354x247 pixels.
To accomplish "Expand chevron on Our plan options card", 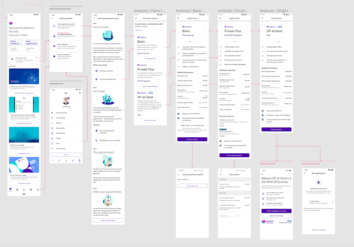I will (79, 36).
